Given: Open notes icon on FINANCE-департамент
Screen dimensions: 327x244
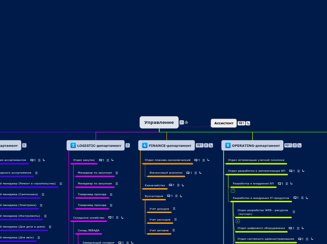Looking at the screenshot, I should tap(206, 145).
